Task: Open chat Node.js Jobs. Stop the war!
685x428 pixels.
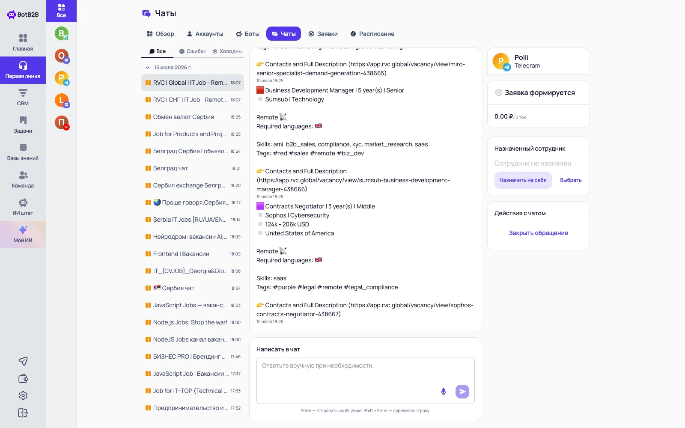Action: (193, 322)
